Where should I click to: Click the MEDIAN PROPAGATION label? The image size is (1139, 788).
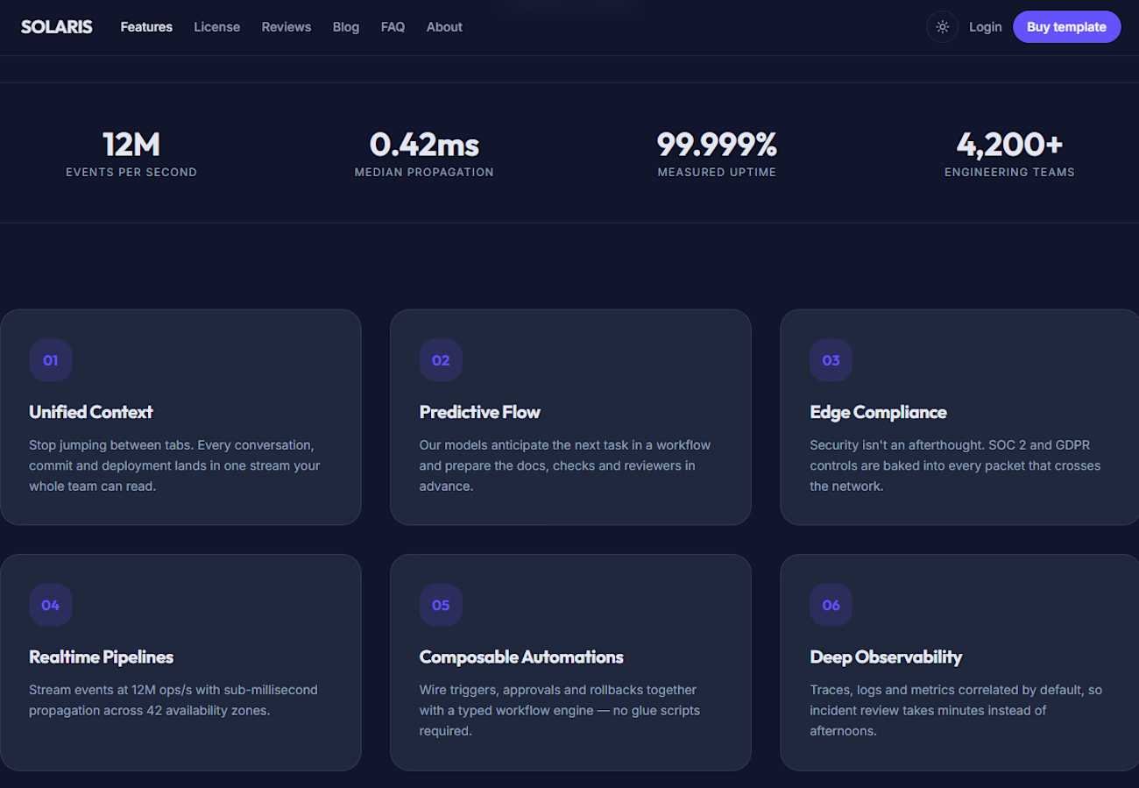pyautogui.click(x=424, y=173)
